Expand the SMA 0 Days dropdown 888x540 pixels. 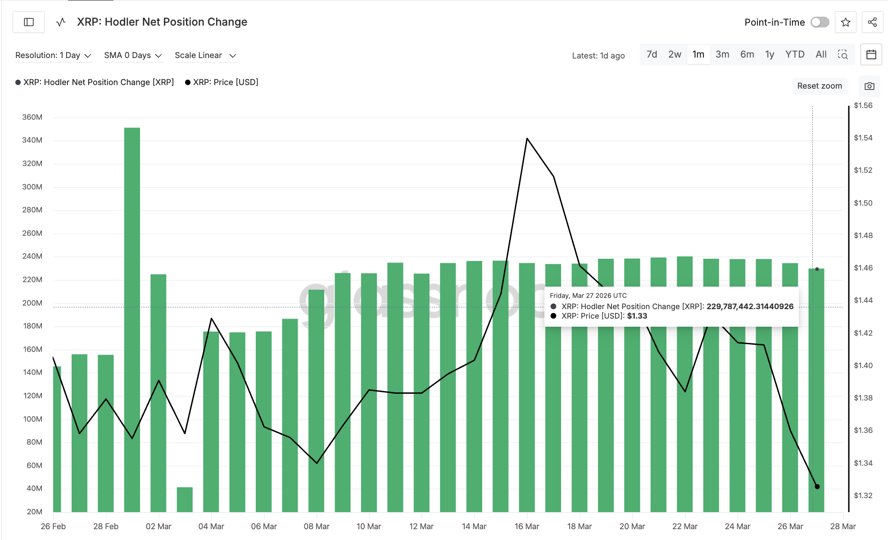point(133,55)
